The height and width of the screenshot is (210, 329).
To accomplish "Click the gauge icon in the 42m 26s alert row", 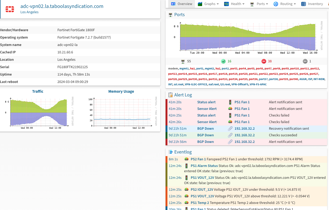I will pyautogui.click(x=230, y=122).
